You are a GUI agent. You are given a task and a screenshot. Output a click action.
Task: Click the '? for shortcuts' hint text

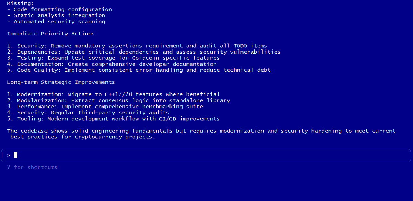(x=32, y=167)
